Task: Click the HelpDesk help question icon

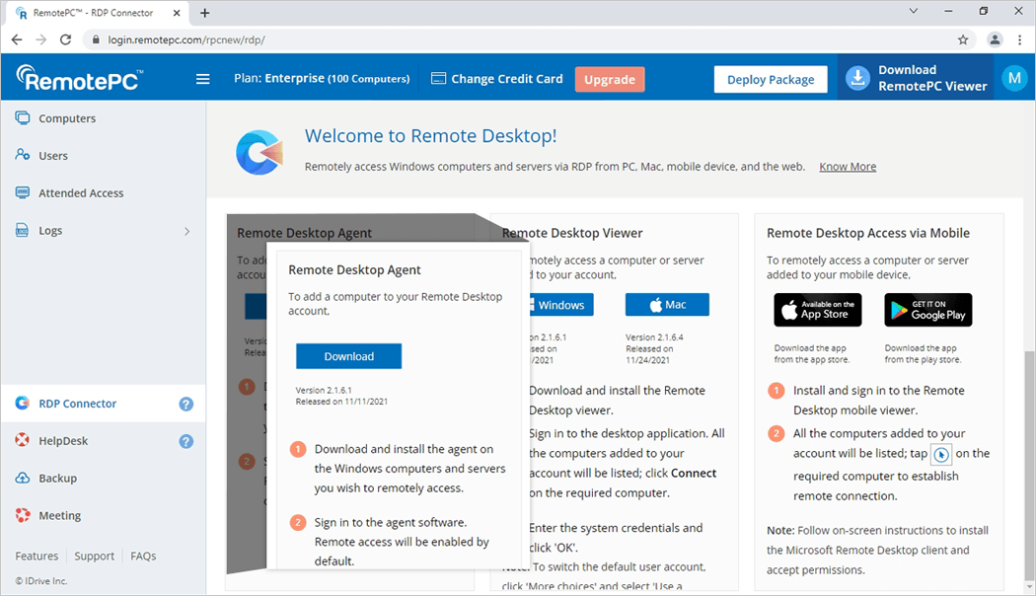Action: 185,441
